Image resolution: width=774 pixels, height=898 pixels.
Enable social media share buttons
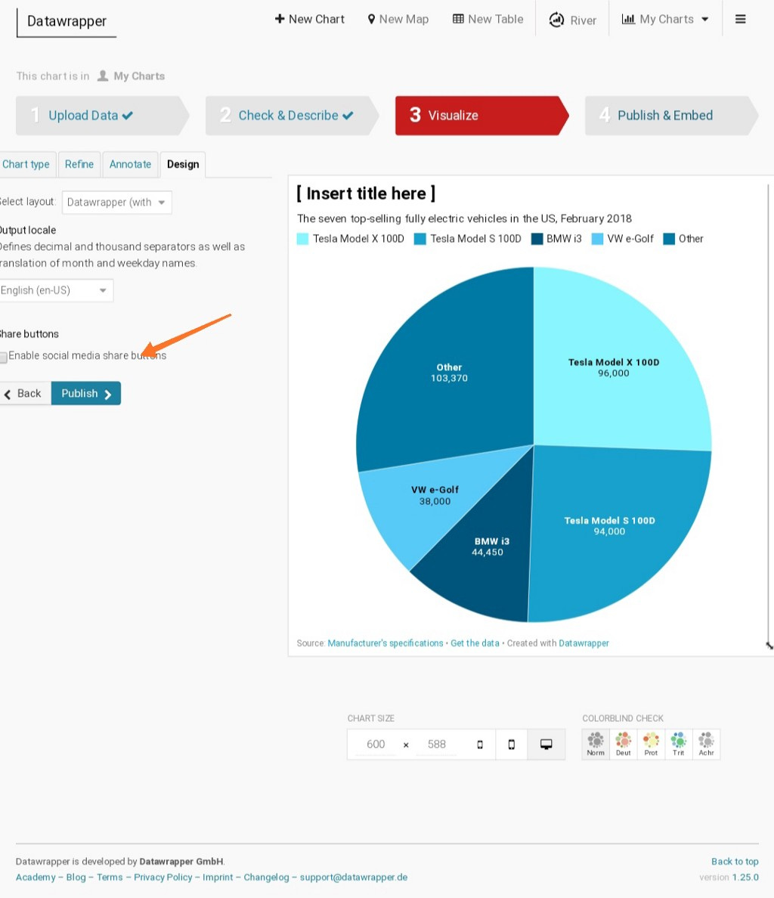(4, 357)
